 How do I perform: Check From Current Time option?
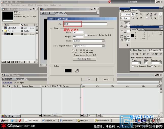(x=133, y=66)
